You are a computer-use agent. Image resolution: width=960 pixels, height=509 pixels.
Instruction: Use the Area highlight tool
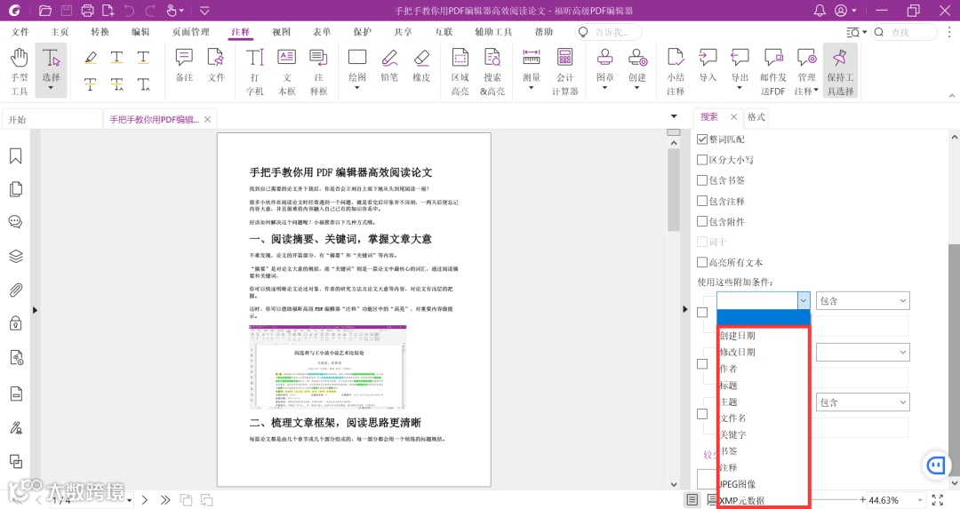[x=460, y=72]
